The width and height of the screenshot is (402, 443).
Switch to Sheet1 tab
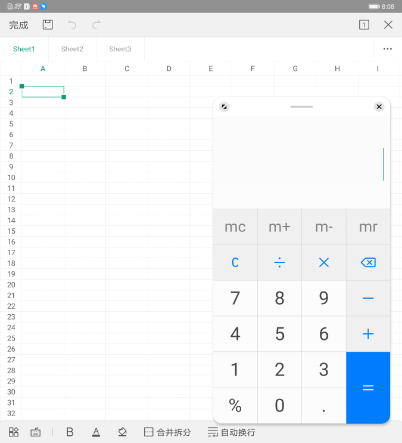[24, 49]
